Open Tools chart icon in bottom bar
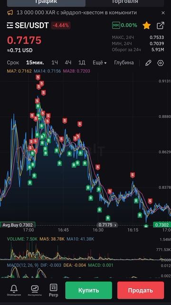This screenshot has width=171, height=305. click(35, 290)
